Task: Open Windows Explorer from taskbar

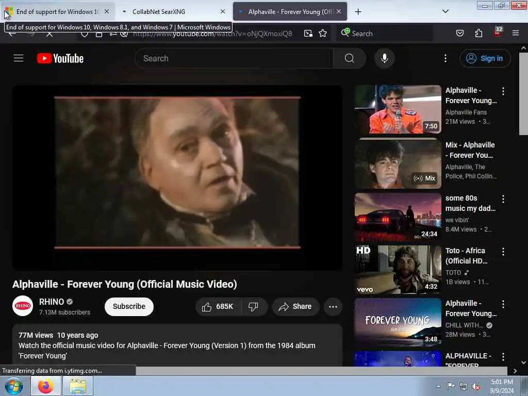Action: [78, 386]
